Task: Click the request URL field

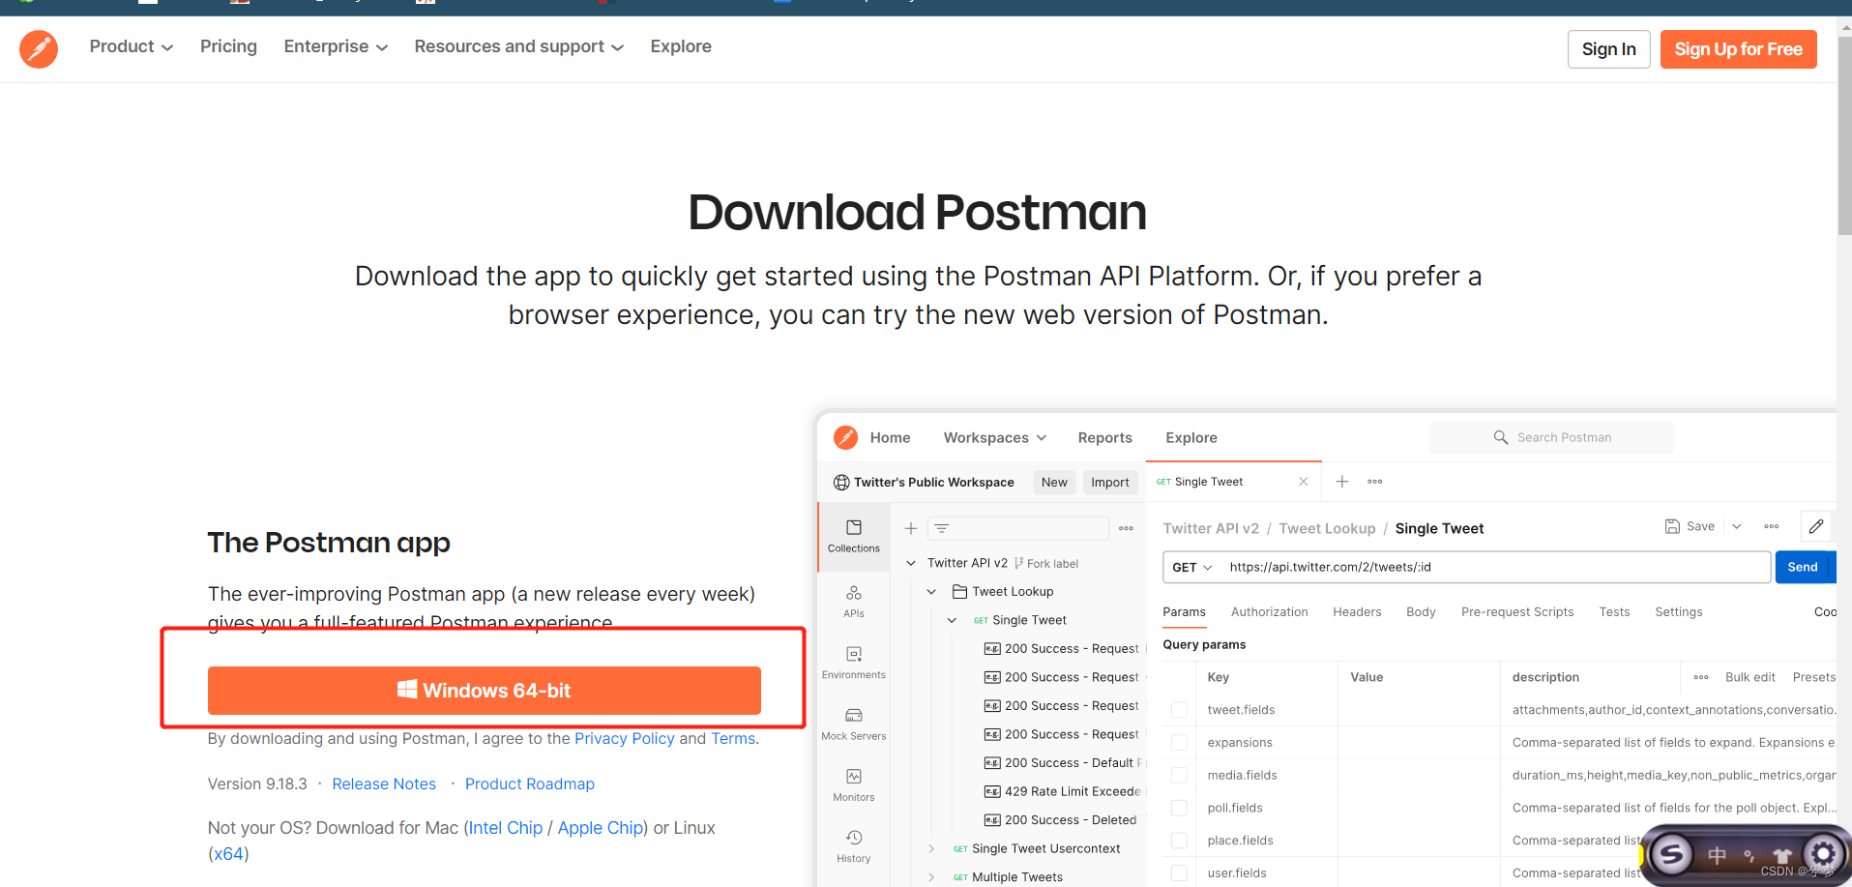Action: point(1497,567)
